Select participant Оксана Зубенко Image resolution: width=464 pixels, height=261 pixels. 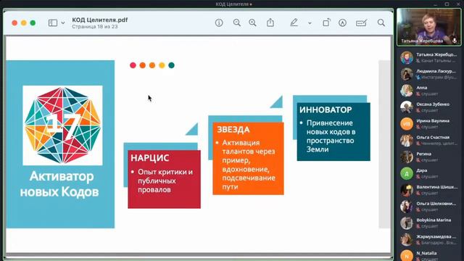[x=429, y=107]
